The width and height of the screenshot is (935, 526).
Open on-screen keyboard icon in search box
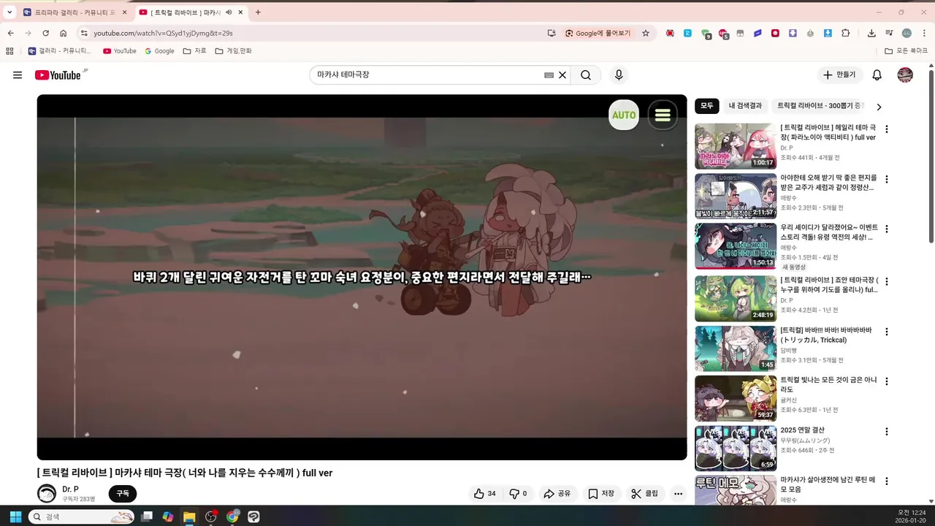coord(549,75)
